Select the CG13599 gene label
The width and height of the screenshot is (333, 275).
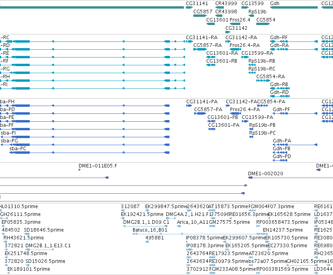pos(252,4)
